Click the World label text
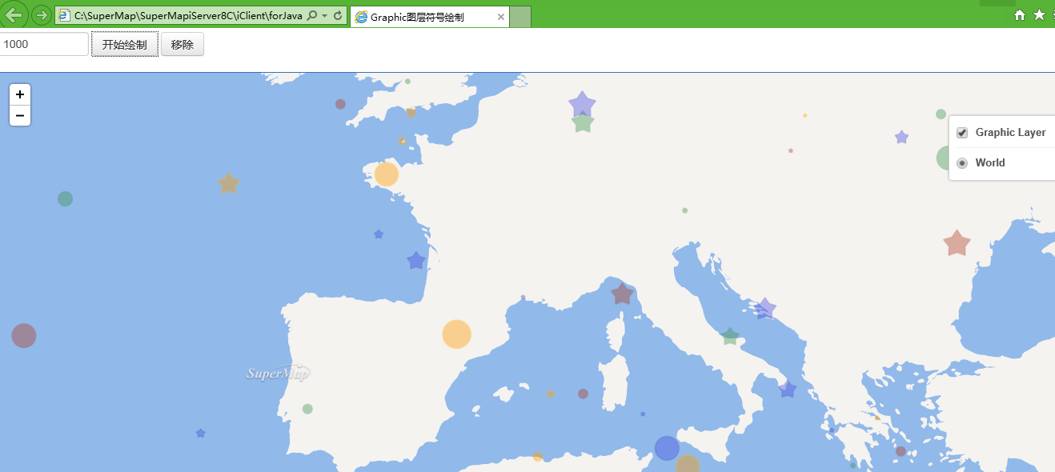Image resolution: width=1055 pixels, height=472 pixels. (x=990, y=163)
